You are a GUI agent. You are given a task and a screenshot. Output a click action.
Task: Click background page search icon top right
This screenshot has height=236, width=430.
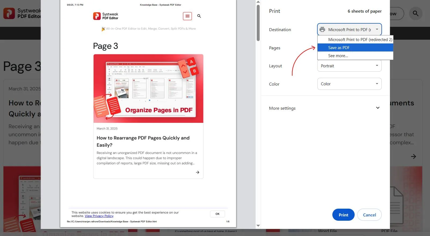pyautogui.click(x=416, y=13)
